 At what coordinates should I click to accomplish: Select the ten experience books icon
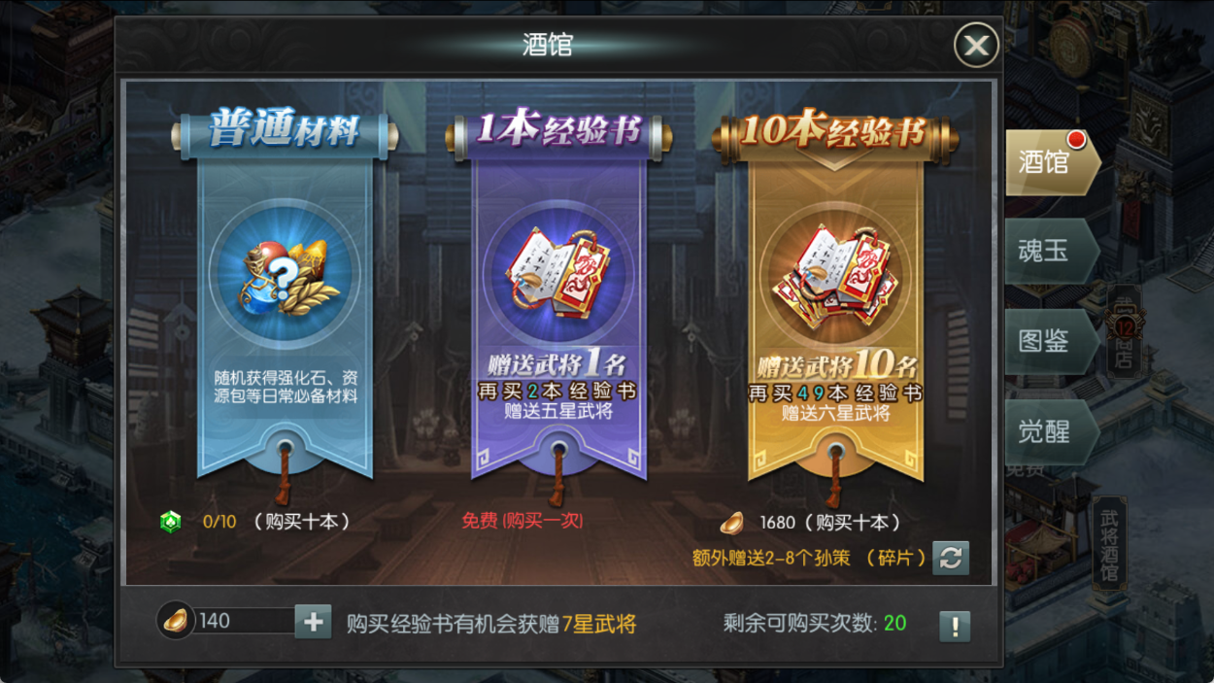coord(835,275)
